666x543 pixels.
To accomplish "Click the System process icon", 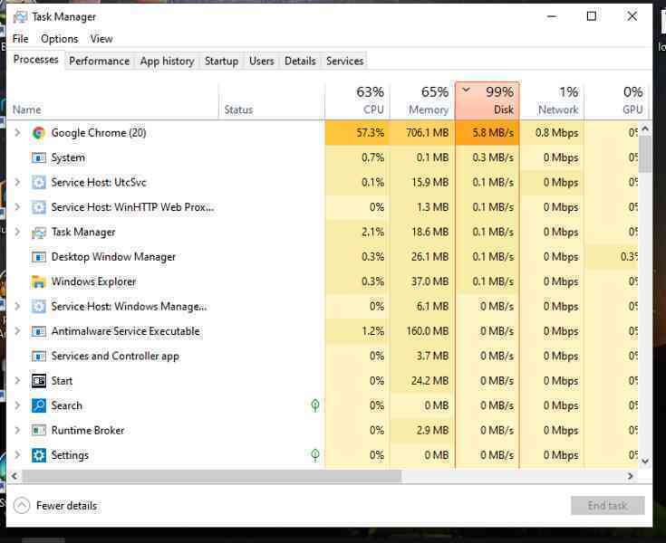I will tap(39, 157).
